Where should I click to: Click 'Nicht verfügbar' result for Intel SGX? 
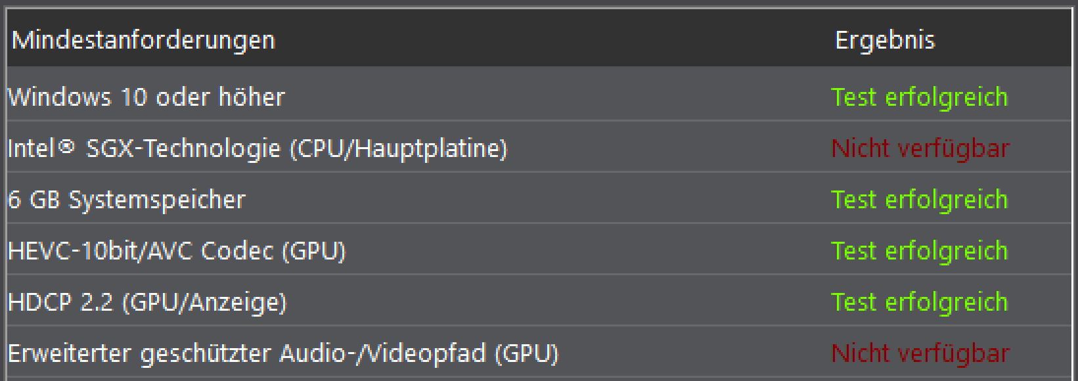coord(920,148)
